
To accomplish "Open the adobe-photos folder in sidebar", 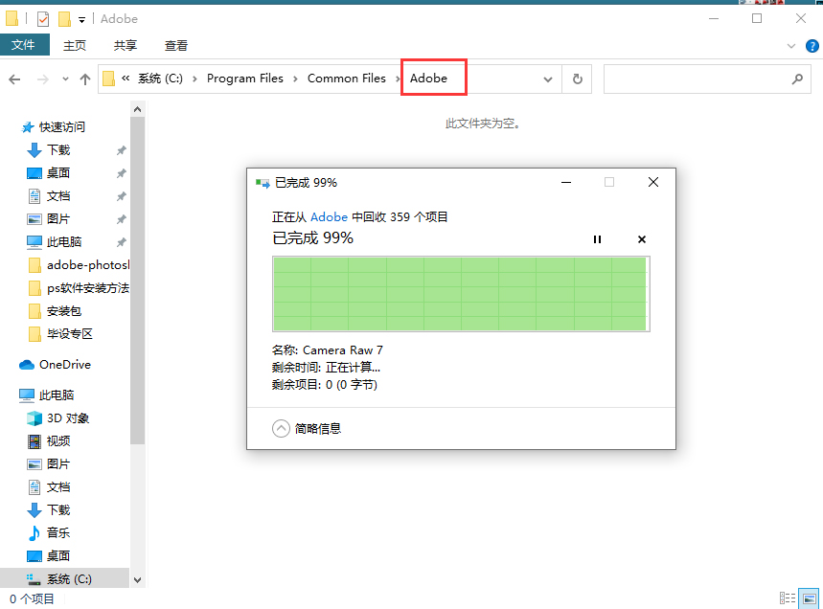I will (87, 265).
